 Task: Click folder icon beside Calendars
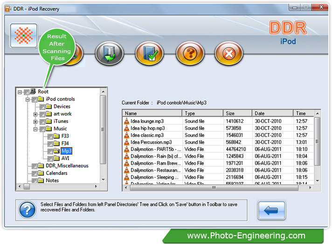[x=41, y=173]
